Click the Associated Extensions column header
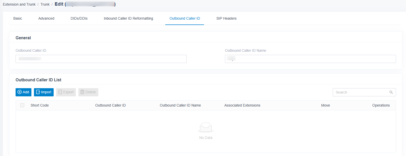 tap(242, 105)
